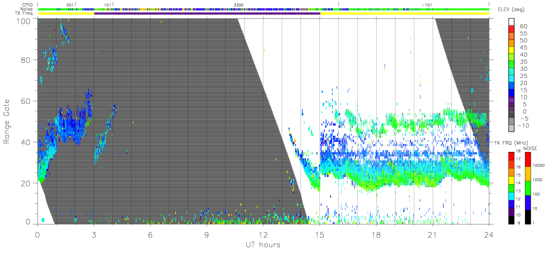Click the "CPID" row label

(x=27, y=4)
